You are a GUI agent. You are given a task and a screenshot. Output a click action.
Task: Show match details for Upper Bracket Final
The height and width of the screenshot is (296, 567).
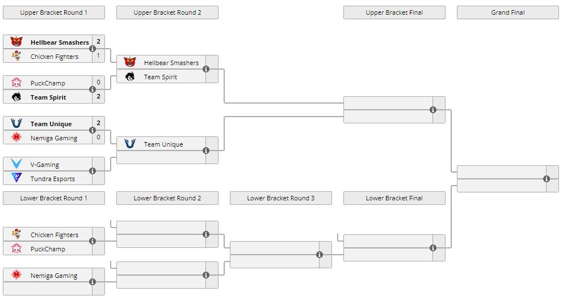tap(433, 110)
